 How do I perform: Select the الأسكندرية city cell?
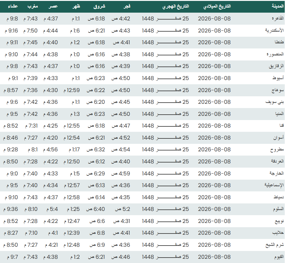(274, 30)
